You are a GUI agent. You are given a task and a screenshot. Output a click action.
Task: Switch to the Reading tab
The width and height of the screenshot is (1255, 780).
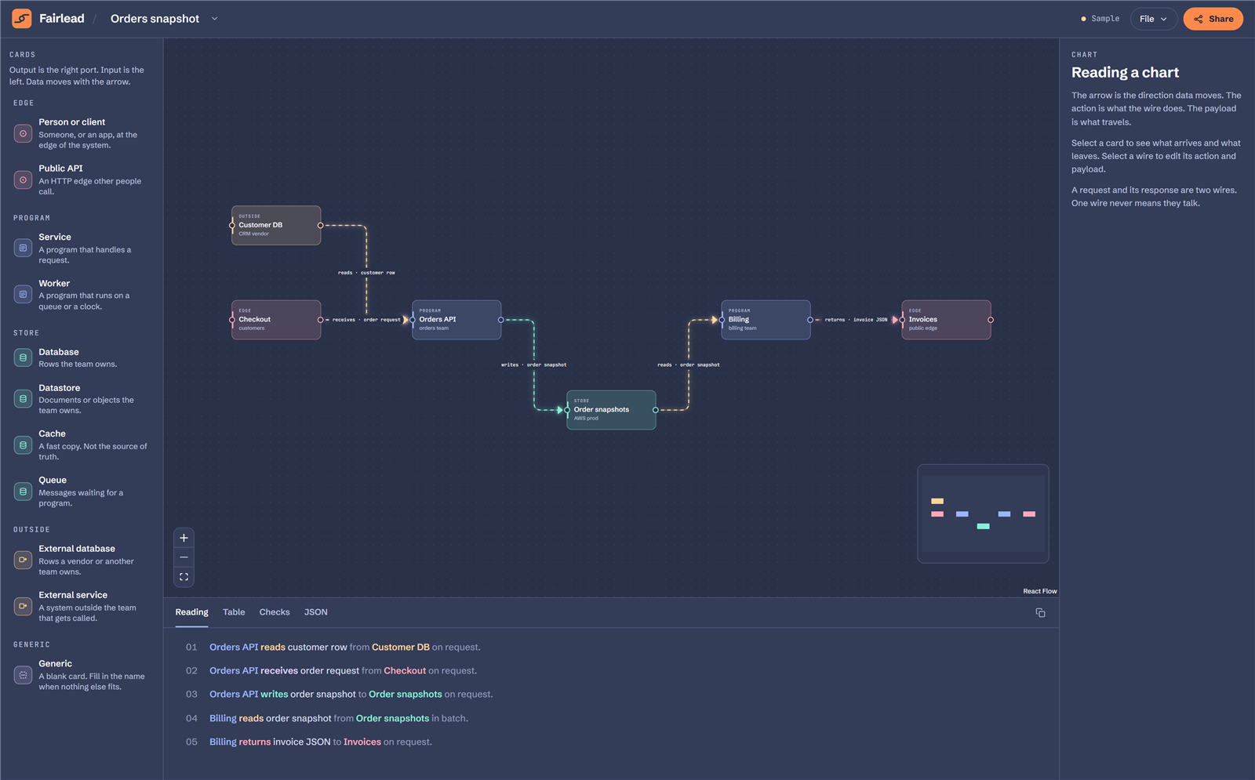(192, 612)
